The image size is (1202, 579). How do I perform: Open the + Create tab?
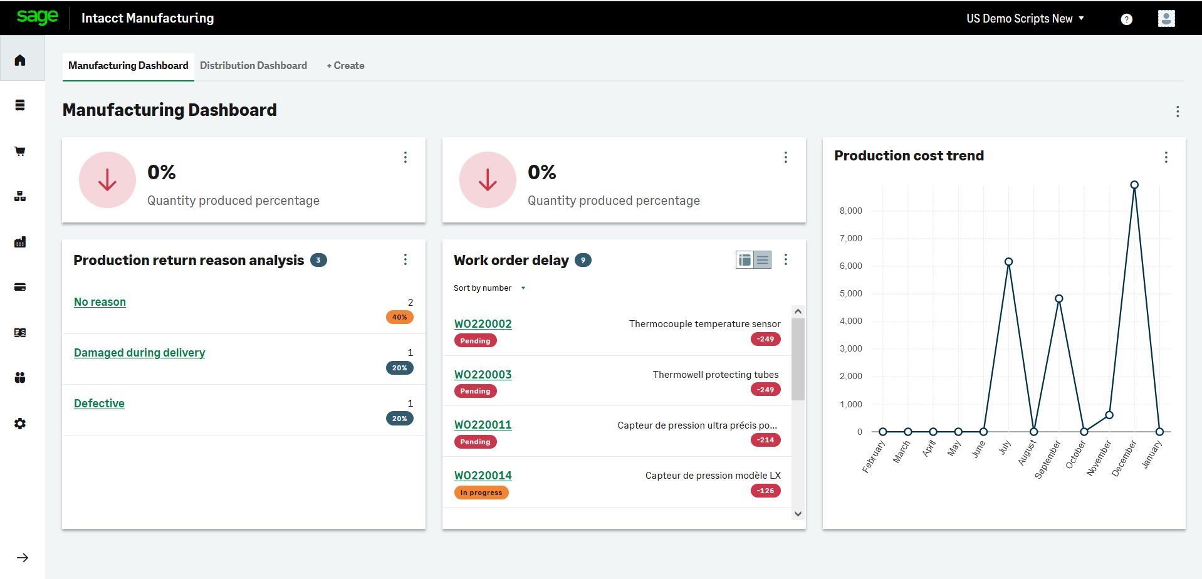pos(345,65)
